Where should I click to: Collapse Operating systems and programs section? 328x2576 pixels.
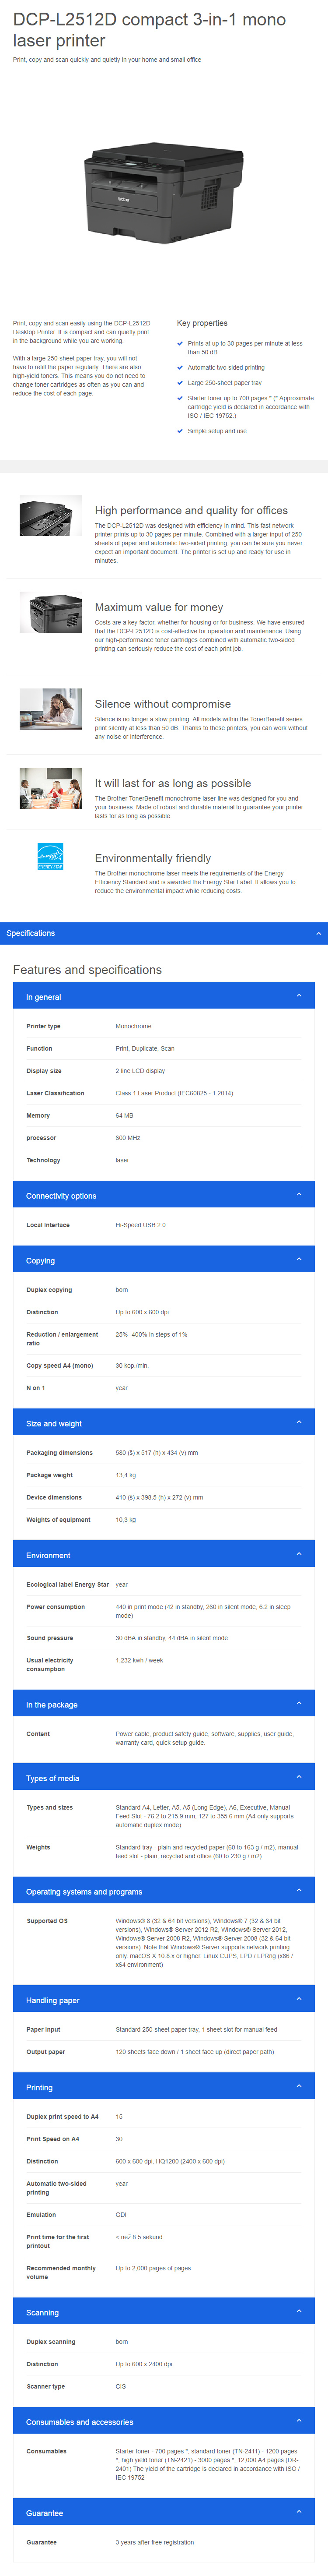[x=298, y=1890]
